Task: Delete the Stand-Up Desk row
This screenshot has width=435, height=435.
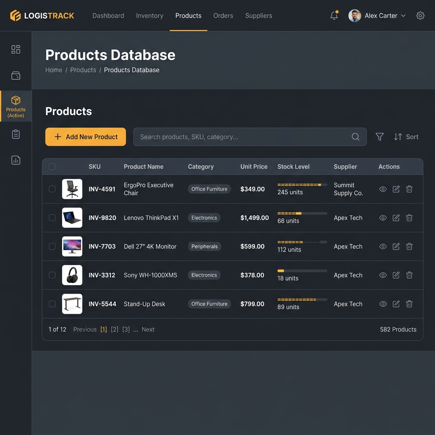Action: [x=409, y=304]
